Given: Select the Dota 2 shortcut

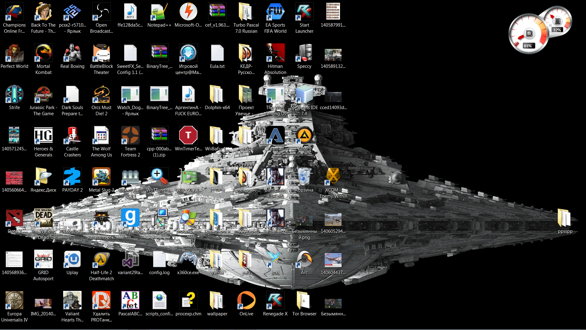Looking at the screenshot, I should (x=14, y=218).
